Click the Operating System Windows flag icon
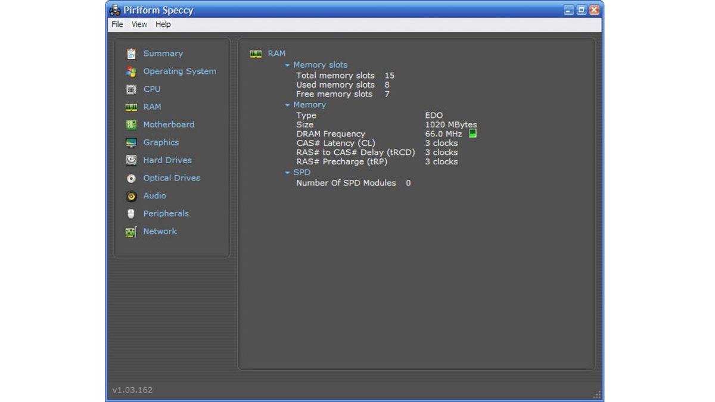 click(131, 71)
